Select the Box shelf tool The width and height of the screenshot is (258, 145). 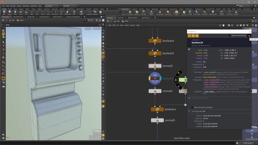(x=4, y=12)
